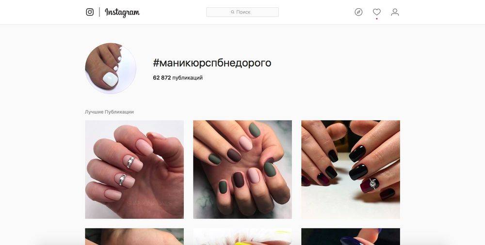485x245 pixels.
Task: Open the profile person icon
Action: pyautogui.click(x=395, y=12)
